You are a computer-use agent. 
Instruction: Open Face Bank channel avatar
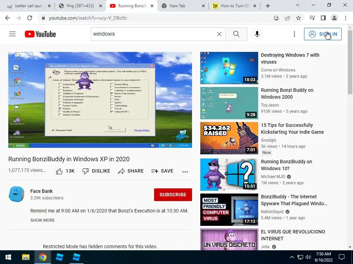click(x=16, y=194)
